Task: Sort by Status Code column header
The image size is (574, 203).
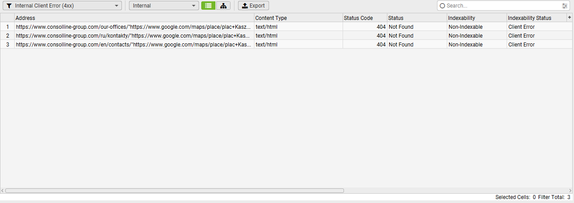Action: coord(365,18)
